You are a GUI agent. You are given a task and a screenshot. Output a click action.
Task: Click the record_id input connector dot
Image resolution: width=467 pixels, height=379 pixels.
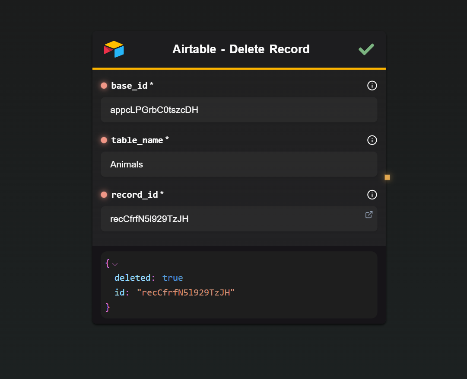[x=104, y=195]
